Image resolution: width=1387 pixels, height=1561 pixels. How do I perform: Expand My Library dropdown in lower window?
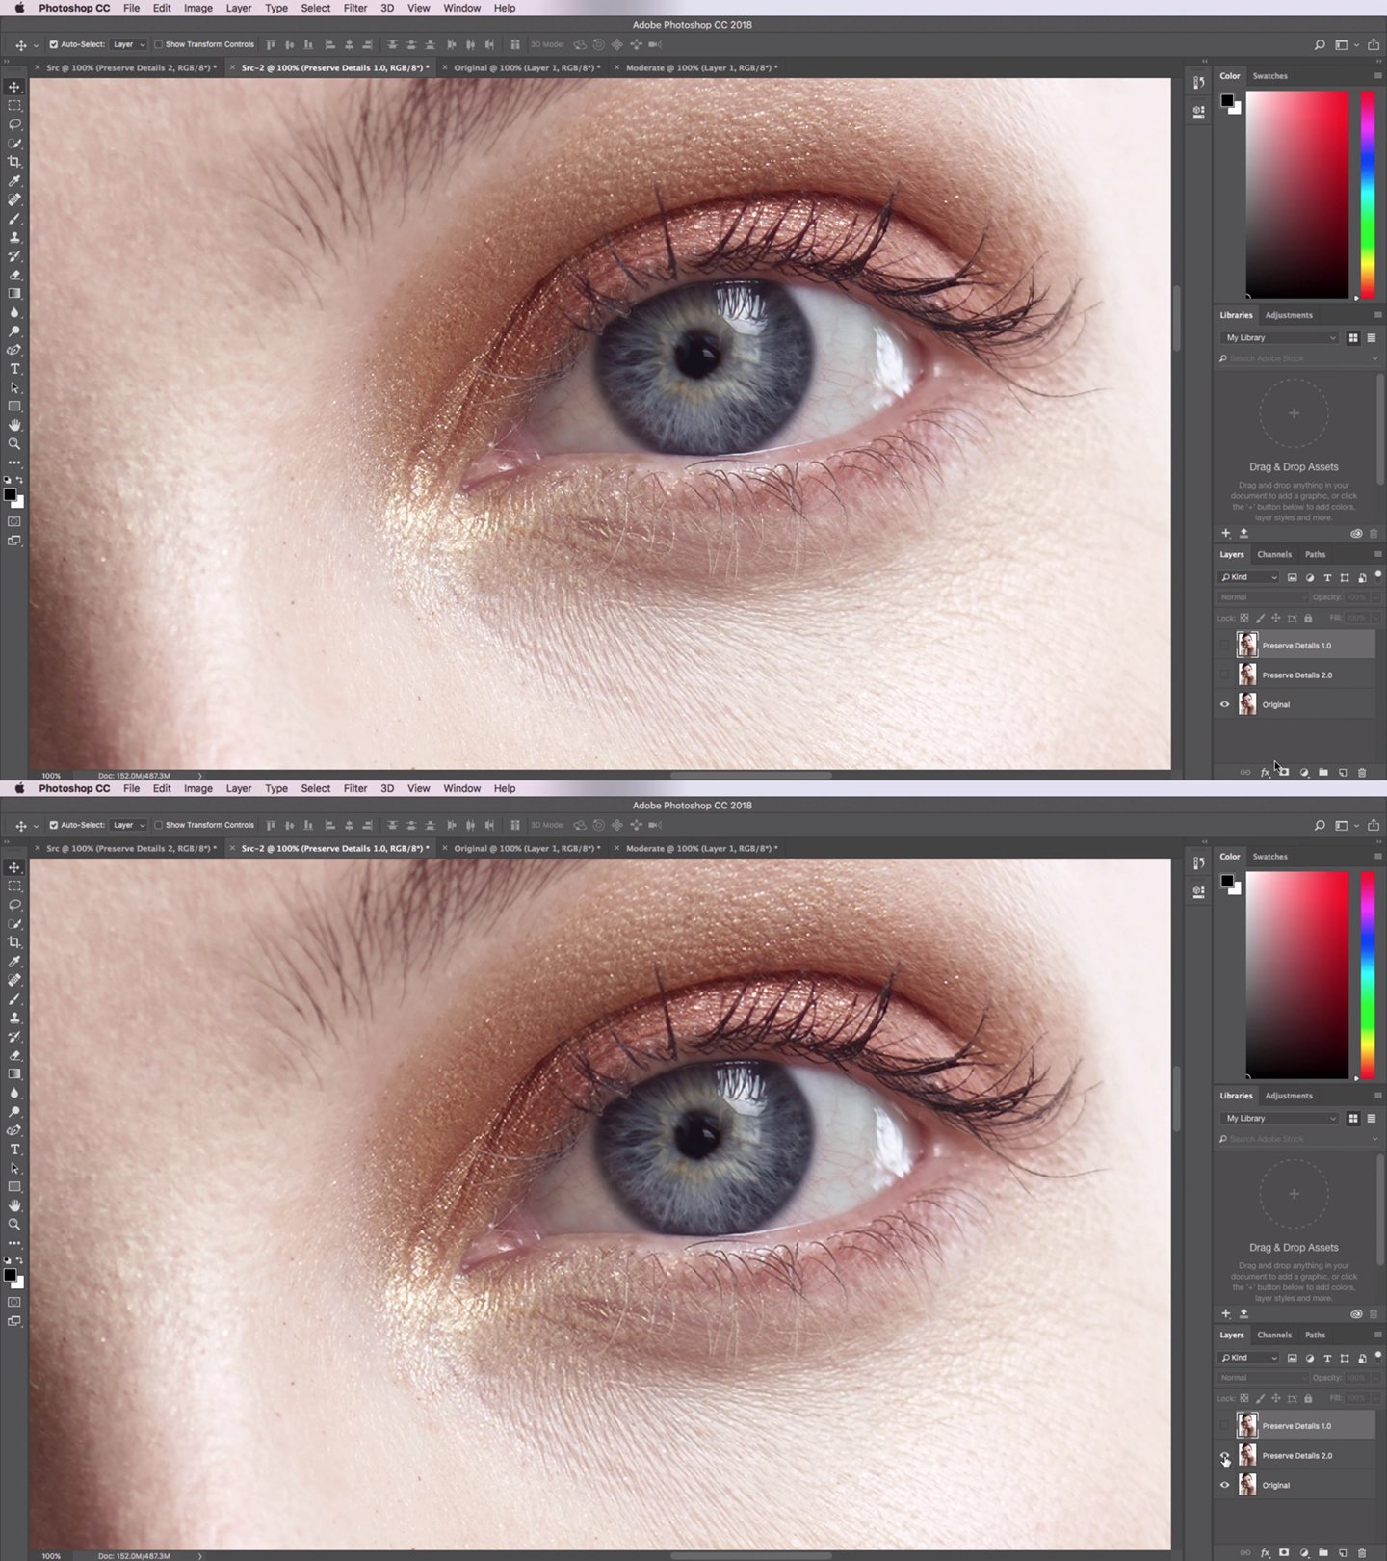click(x=1280, y=1118)
